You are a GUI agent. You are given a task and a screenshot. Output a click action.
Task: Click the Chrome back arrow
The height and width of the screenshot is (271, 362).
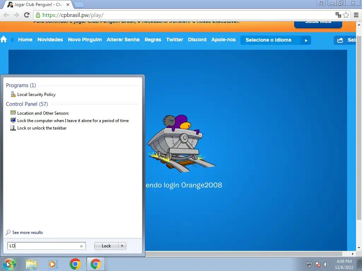click(x=6, y=15)
